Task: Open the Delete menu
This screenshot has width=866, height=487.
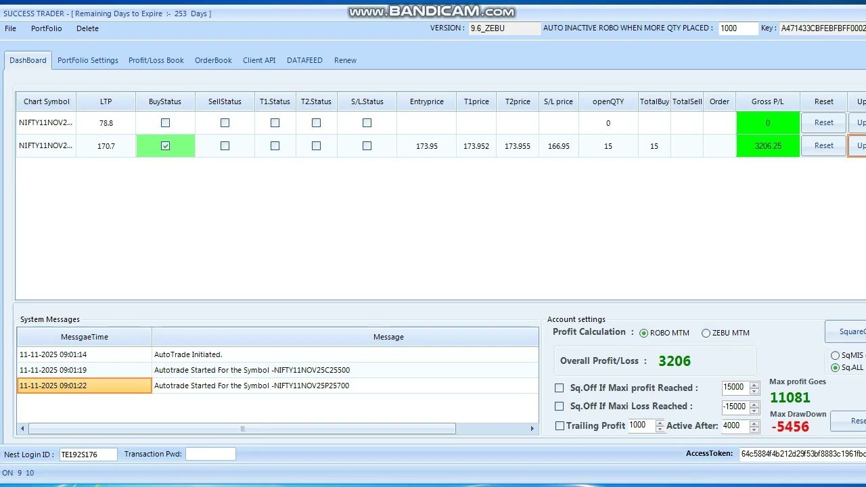Action: tap(87, 28)
